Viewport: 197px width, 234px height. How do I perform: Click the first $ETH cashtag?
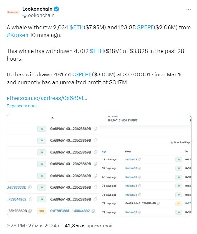[x=77, y=27]
